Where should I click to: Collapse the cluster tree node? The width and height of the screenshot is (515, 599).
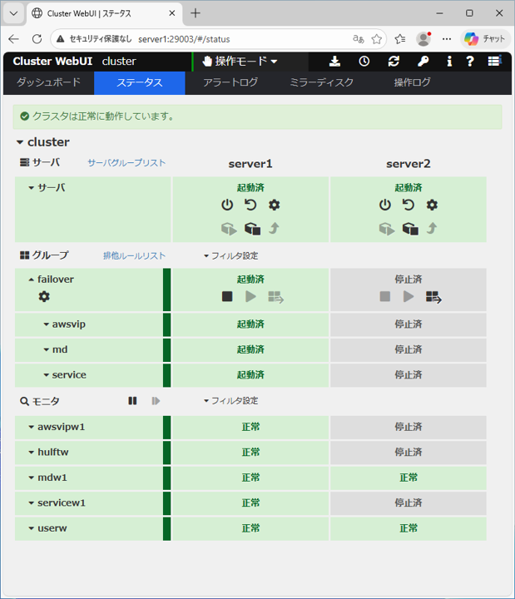coord(20,142)
